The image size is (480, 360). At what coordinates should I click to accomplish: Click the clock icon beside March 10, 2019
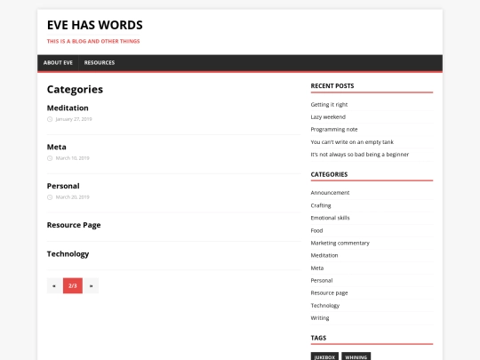click(x=50, y=158)
